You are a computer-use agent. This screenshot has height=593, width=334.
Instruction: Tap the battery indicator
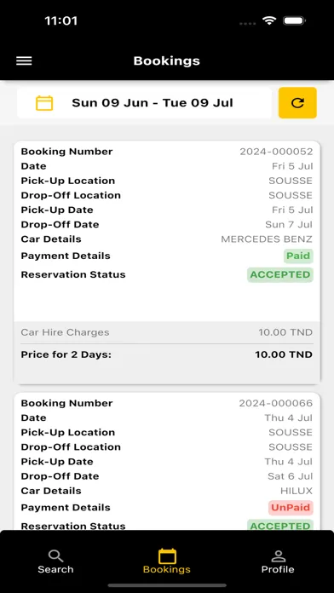click(x=294, y=20)
